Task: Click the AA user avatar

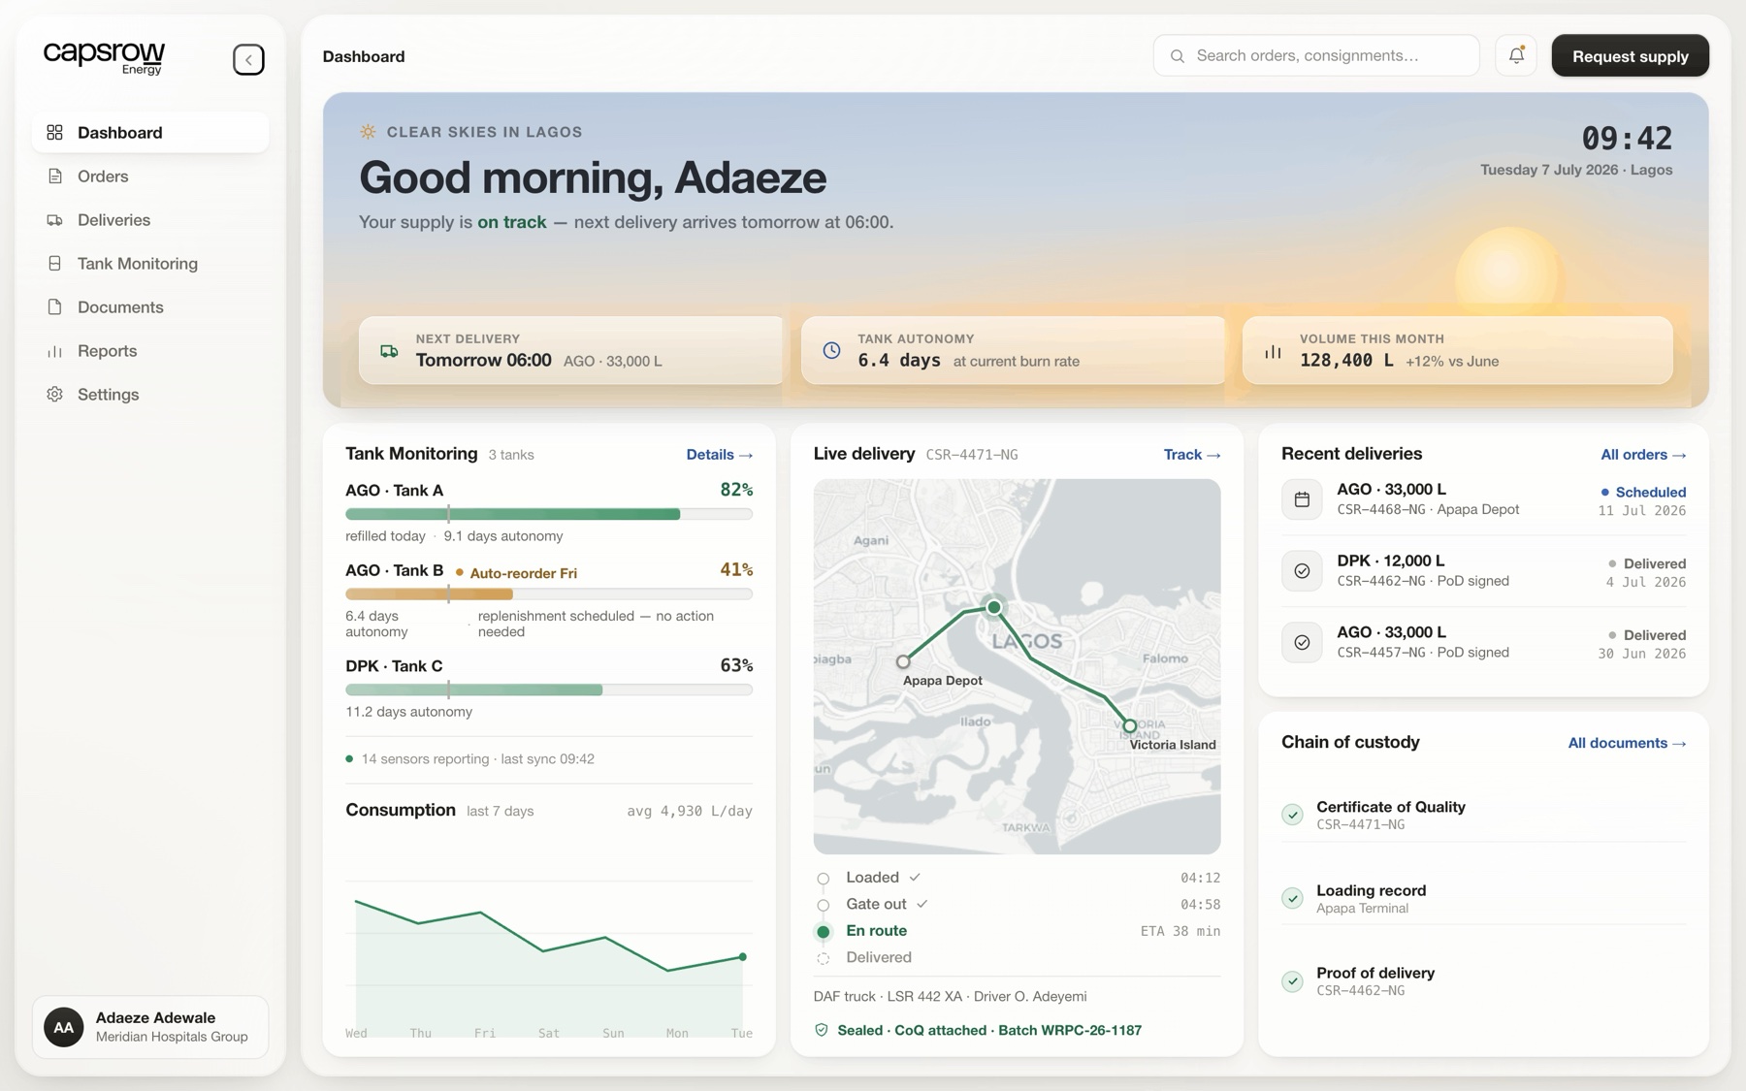Action: [64, 1027]
